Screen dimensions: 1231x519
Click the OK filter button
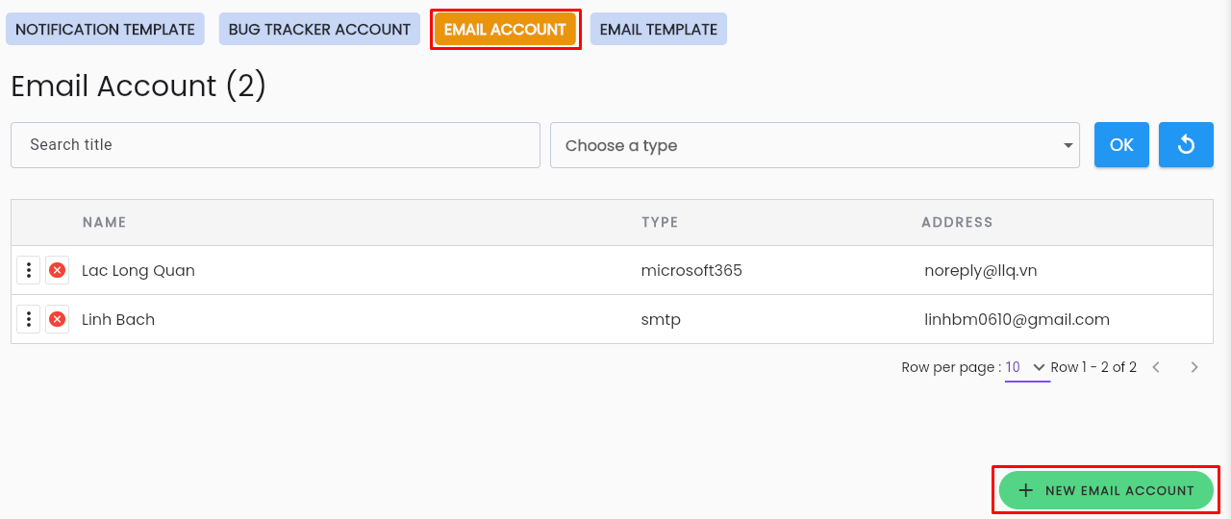point(1121,145)
